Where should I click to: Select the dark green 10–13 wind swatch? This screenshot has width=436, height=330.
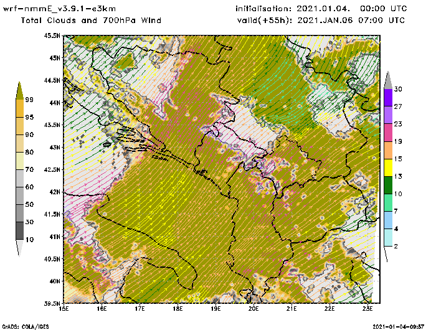388,185
